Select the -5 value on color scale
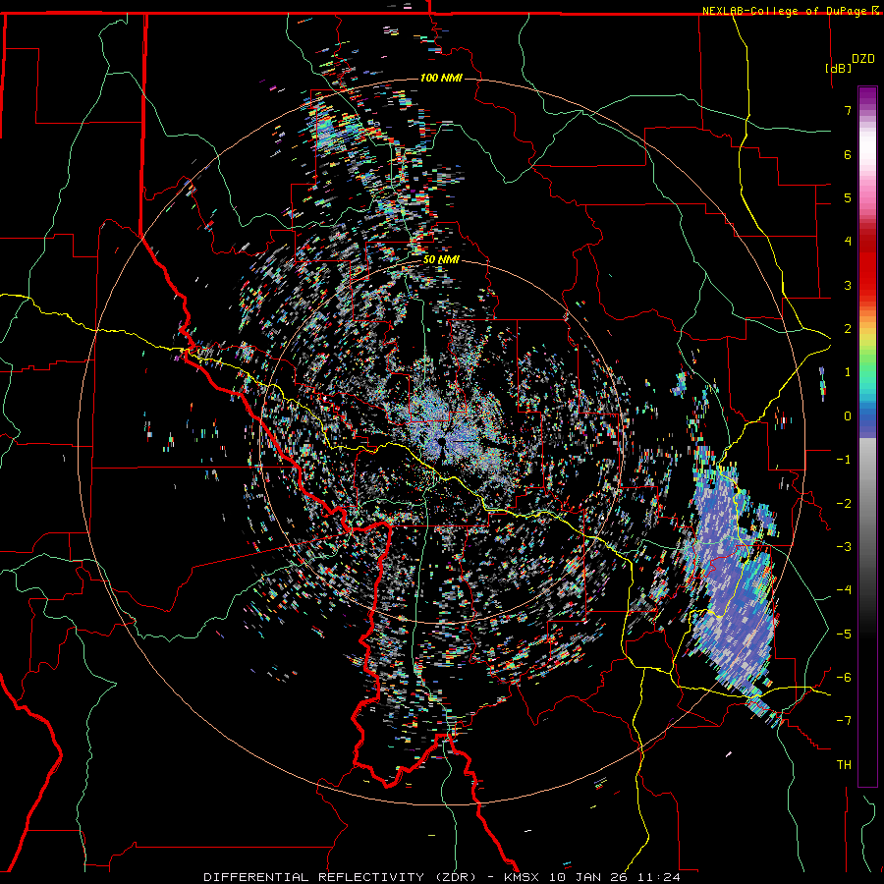 coord(844,634)
